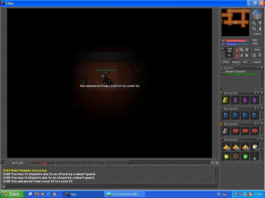Enable defensive fight mode (shield)

click(247, 50)
